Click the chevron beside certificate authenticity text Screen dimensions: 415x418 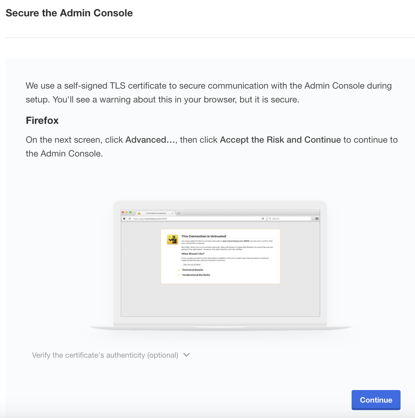pyautogui.click(x=186, y=355)
